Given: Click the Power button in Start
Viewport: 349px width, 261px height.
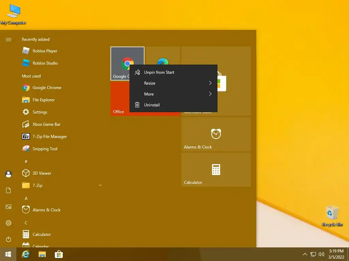Looking at the screenshot, I should 9,239.
